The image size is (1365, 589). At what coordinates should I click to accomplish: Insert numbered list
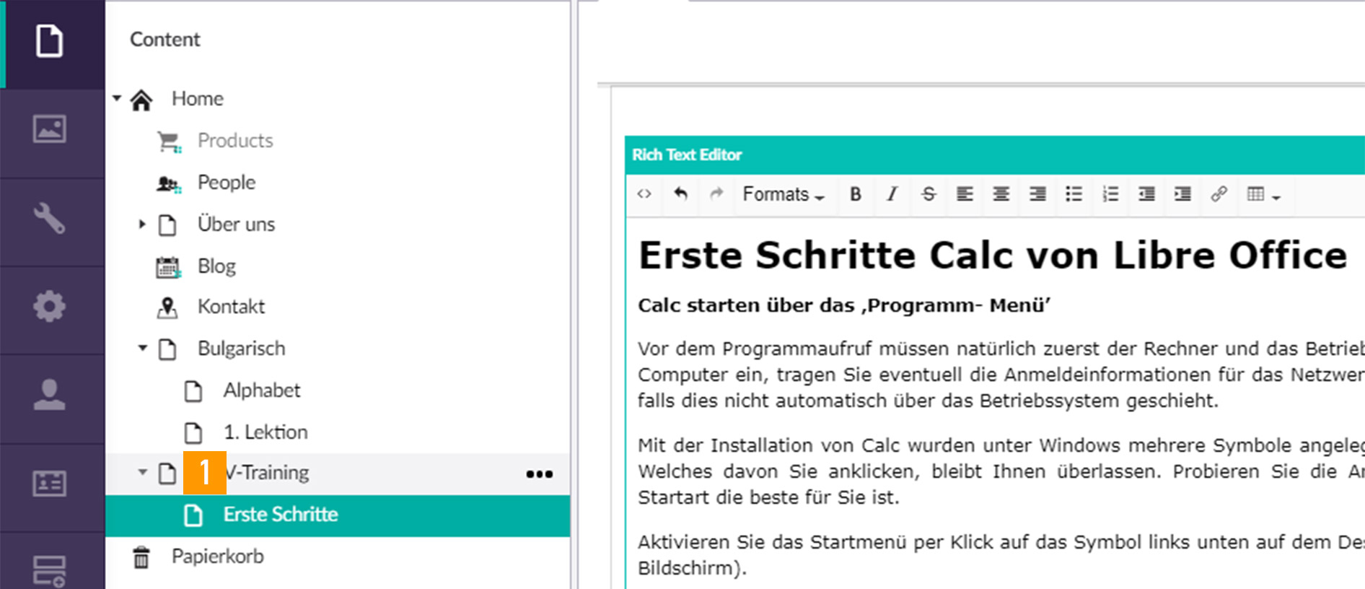(1110, 194)
